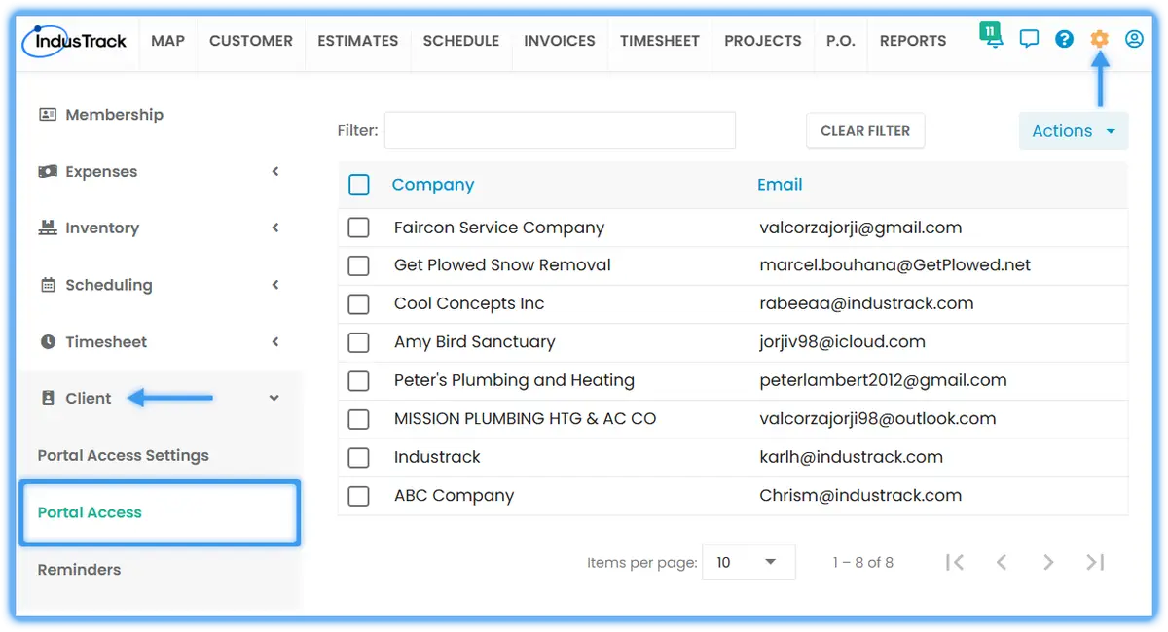
Task: Open the TIMESHEET tab
Action: pos(660,41)
